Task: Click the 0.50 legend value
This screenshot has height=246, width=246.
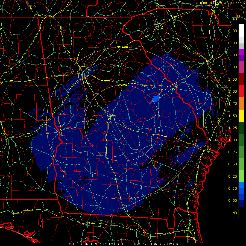Action: tap(233, 164)
